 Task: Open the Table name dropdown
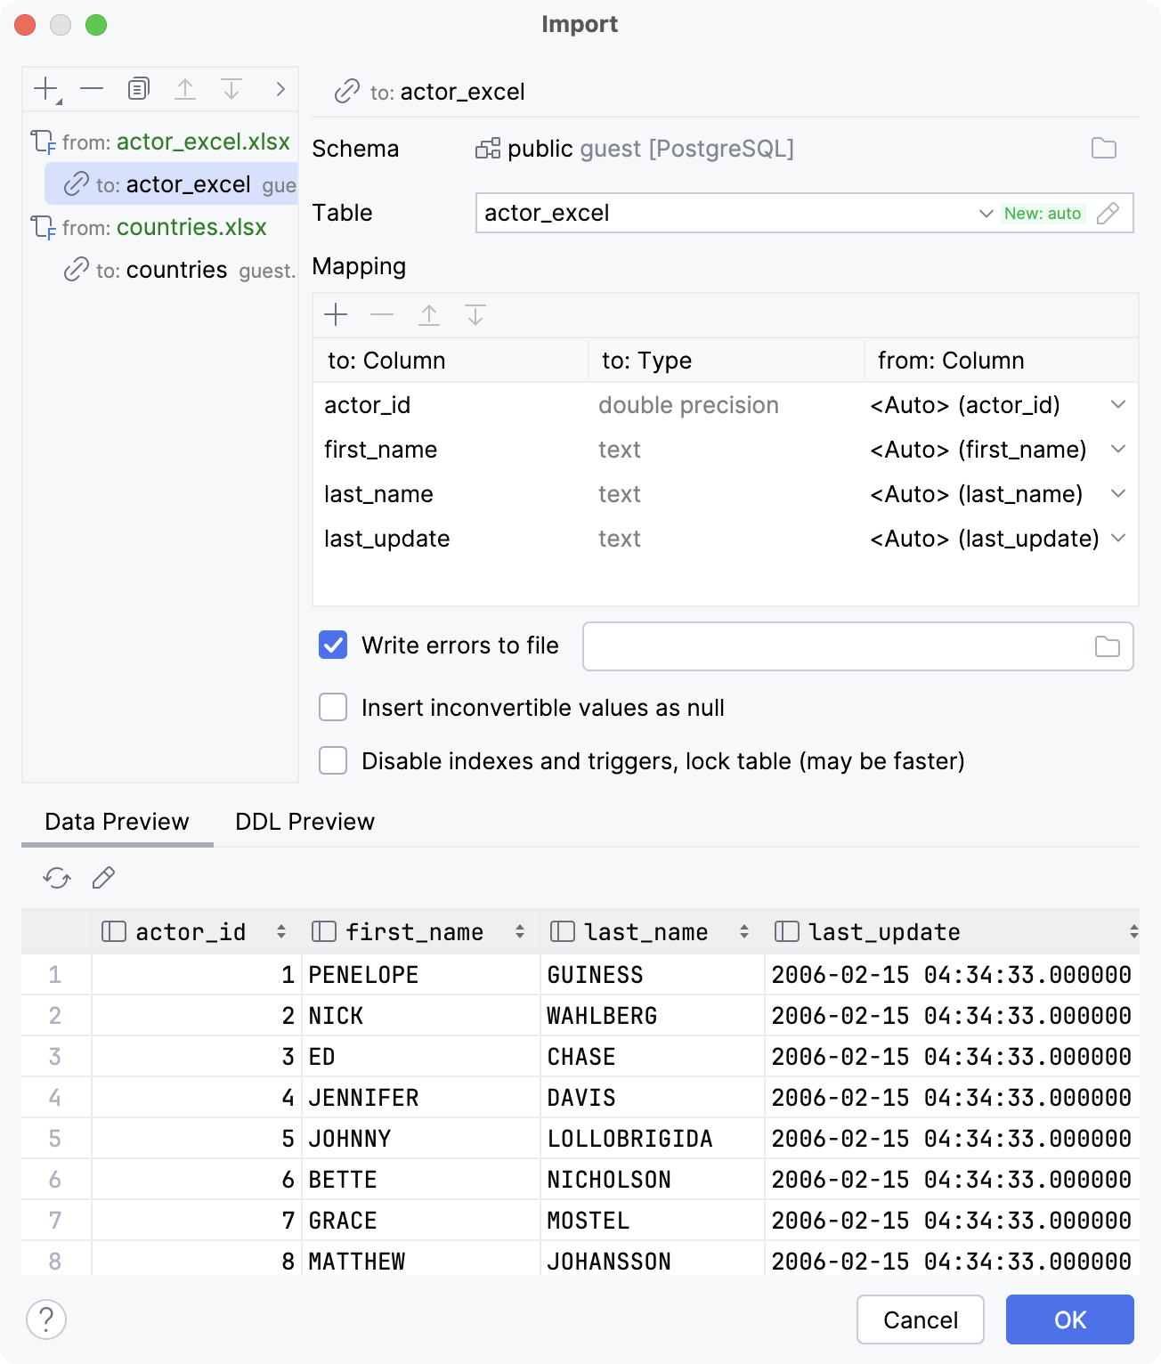tap(985, 214)
